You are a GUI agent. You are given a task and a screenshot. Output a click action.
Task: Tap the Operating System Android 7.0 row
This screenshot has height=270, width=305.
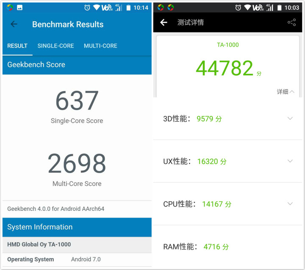(77, 259)
